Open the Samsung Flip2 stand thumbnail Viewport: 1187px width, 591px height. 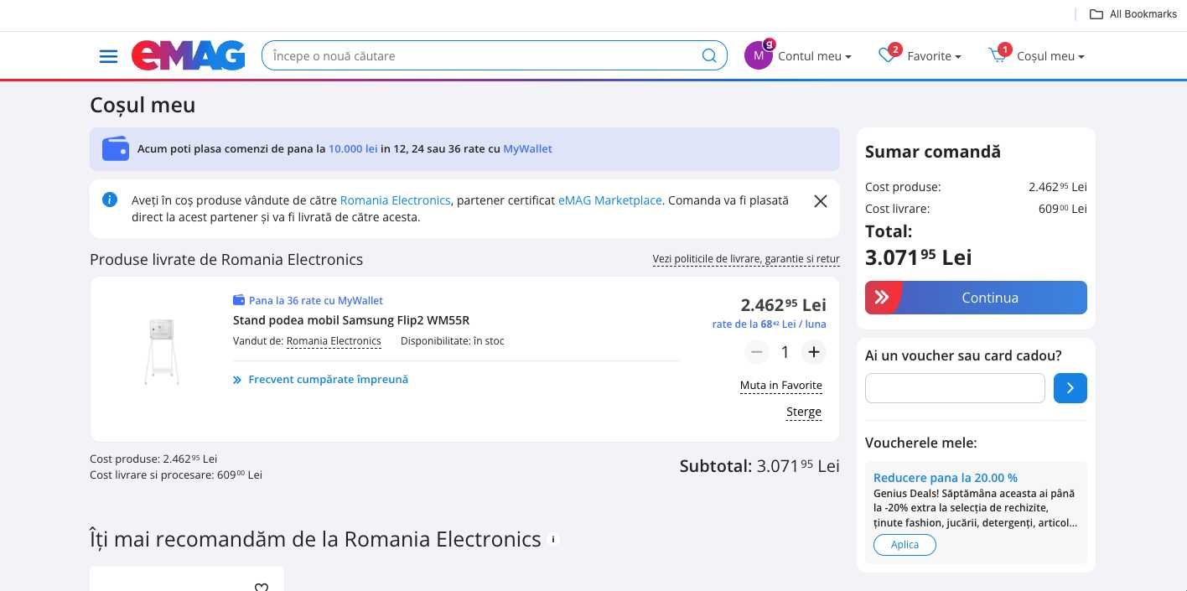click(x=161, y=352)
